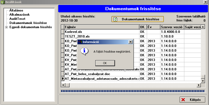The width and height of the screenshot is (209, 105).
Task: Close the Információ dialog with its X
Action: 130,42
